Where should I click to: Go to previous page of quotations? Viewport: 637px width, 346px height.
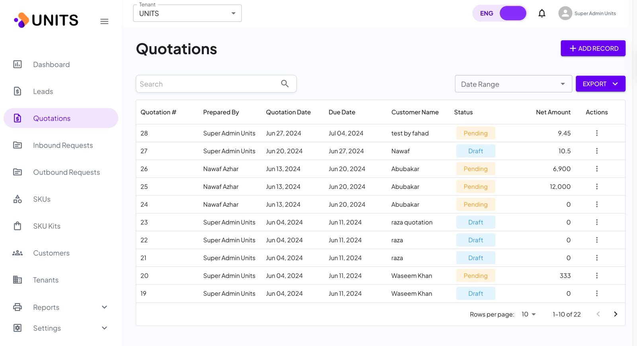click(x=598, y=314)
